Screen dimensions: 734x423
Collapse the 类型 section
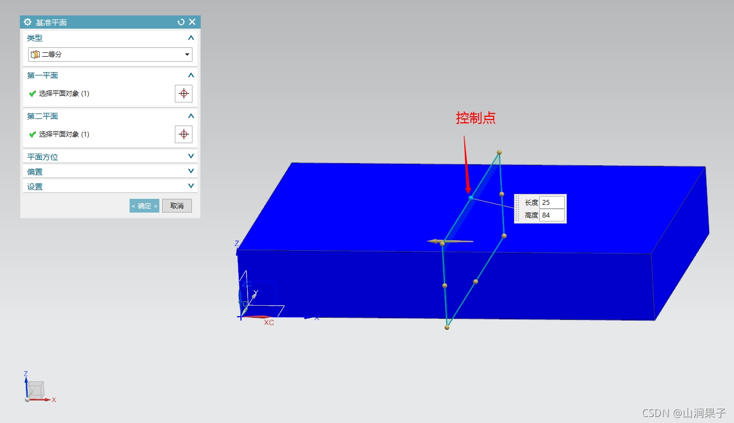191,38
